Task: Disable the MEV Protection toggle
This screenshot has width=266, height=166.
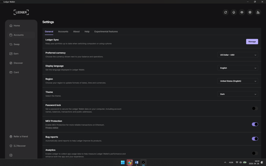Action: click(255, 124)
